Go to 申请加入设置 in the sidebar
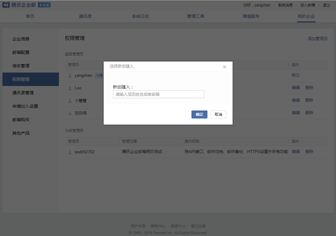 pyautogui.click(x=31, y=107)
